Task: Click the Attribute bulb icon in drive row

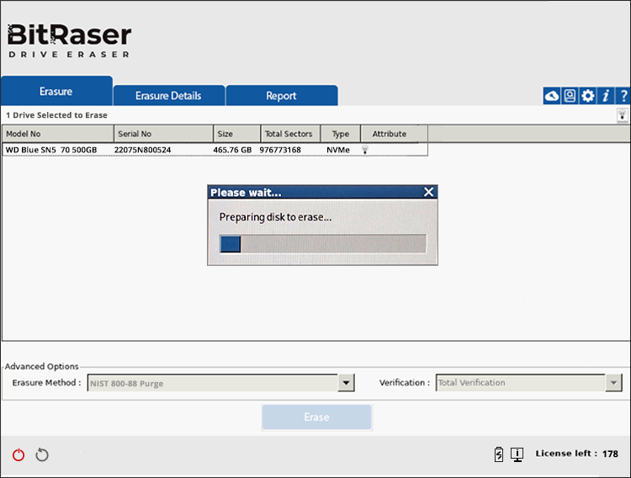Action: (x=366, y=150)
